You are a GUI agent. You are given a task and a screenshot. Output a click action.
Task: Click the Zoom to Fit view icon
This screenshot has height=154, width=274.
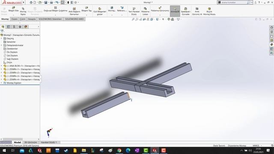pos(133,19)
